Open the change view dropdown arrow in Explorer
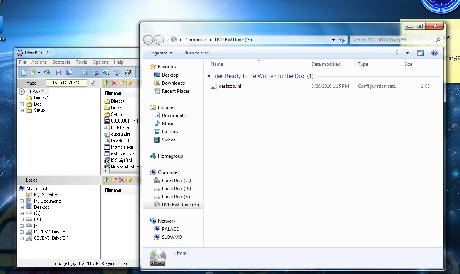 pos(407,53)
